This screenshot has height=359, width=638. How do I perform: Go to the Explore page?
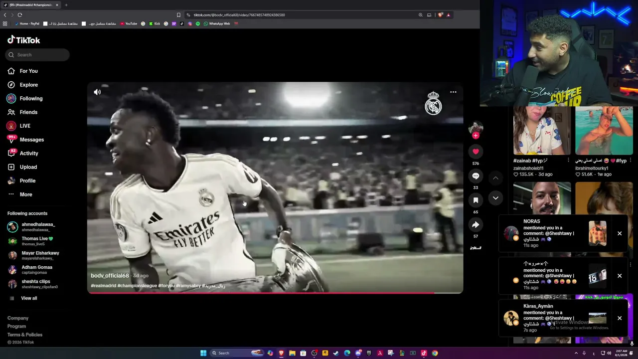coord(23,85)
